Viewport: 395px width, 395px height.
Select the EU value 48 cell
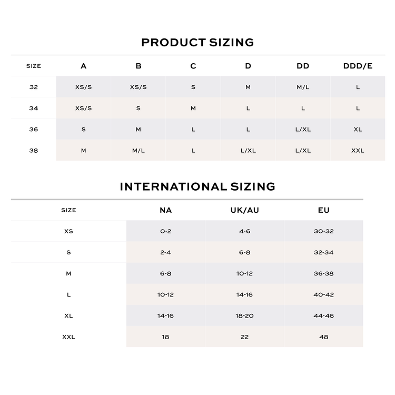(324, 337)
